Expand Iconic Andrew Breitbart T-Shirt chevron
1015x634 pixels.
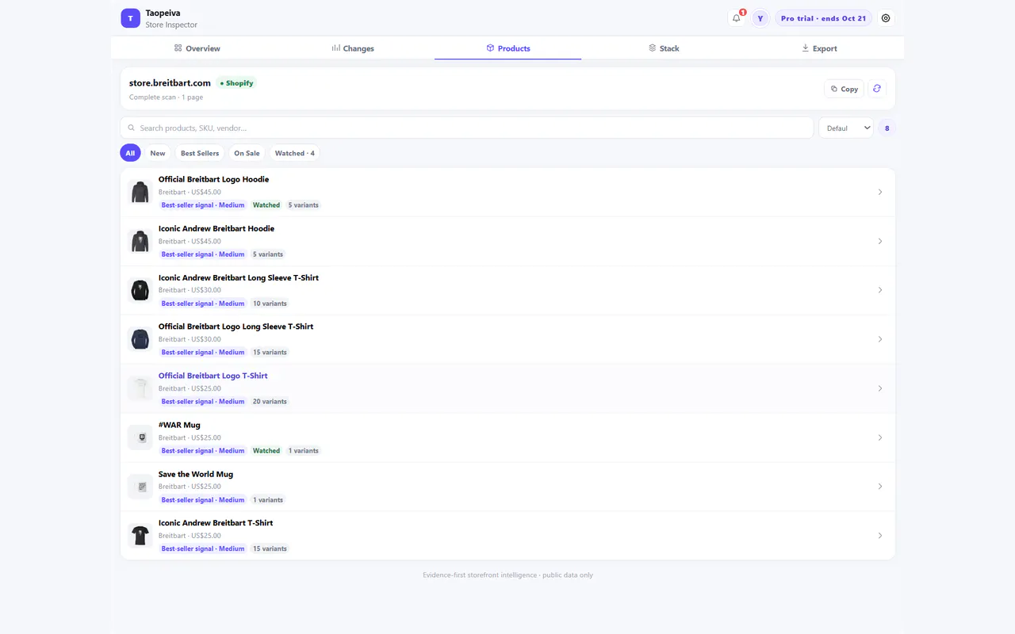pyautogui.click(x=879, y=536)
